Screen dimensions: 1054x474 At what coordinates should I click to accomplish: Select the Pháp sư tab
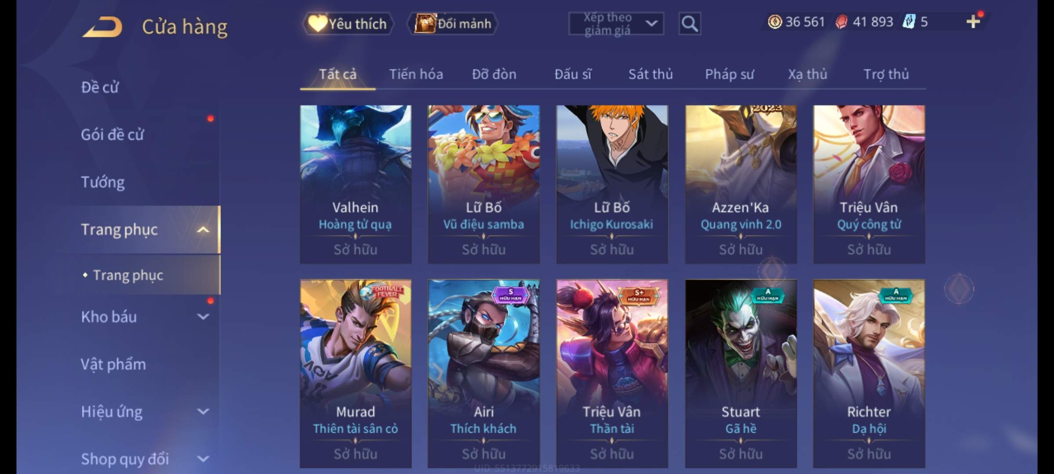tap(729, 74)
